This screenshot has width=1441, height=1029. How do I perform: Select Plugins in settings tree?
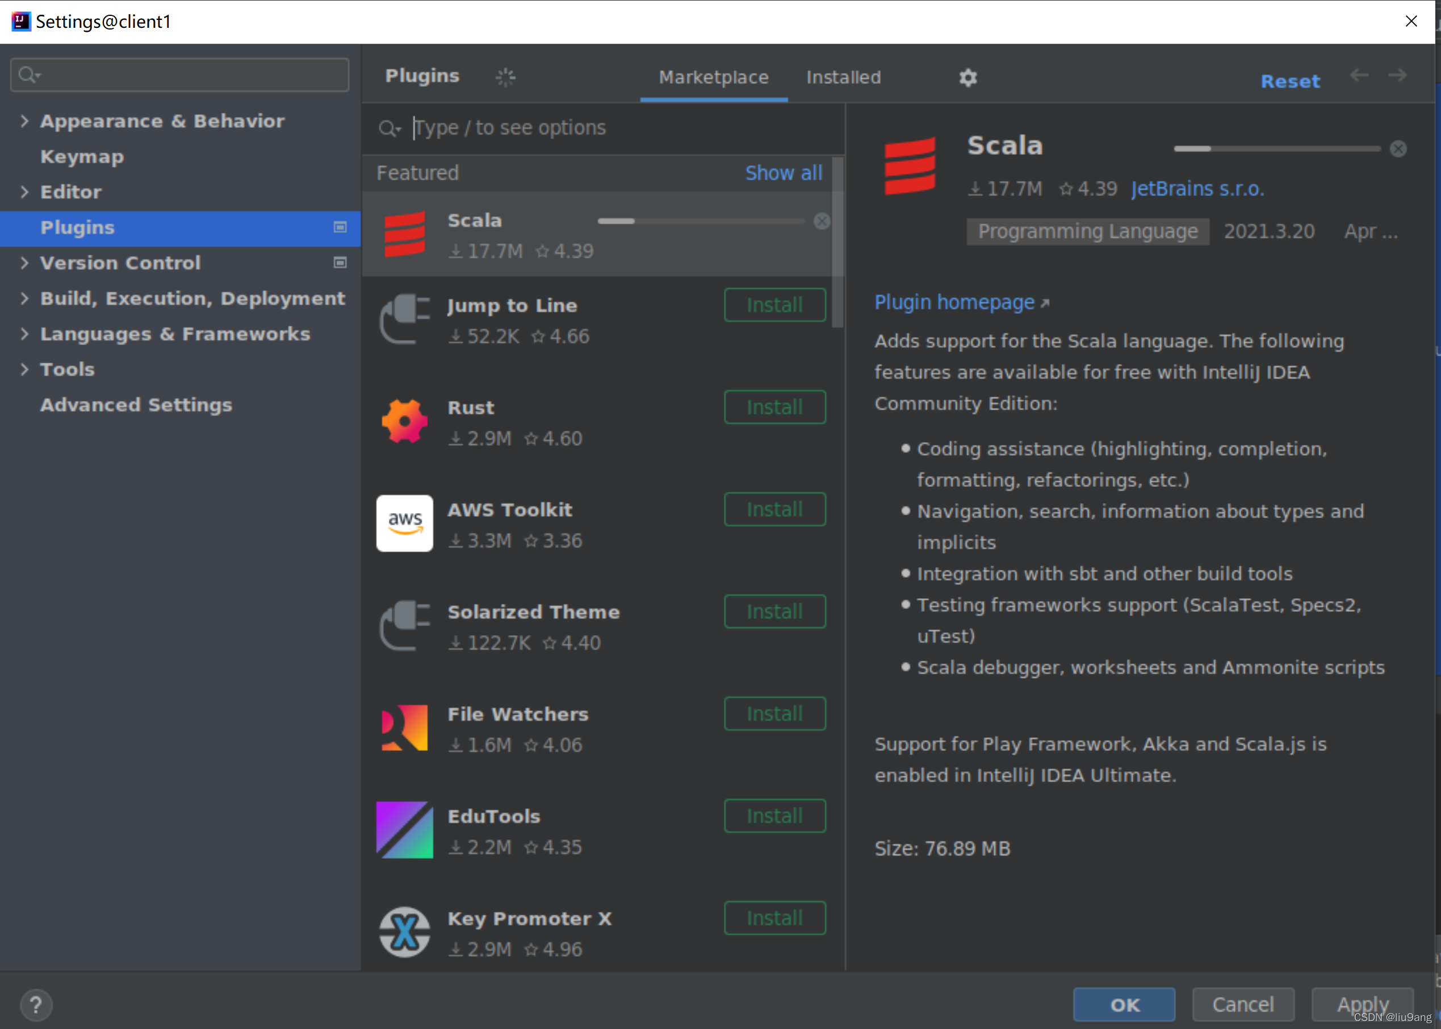click(x=181, y=228)
